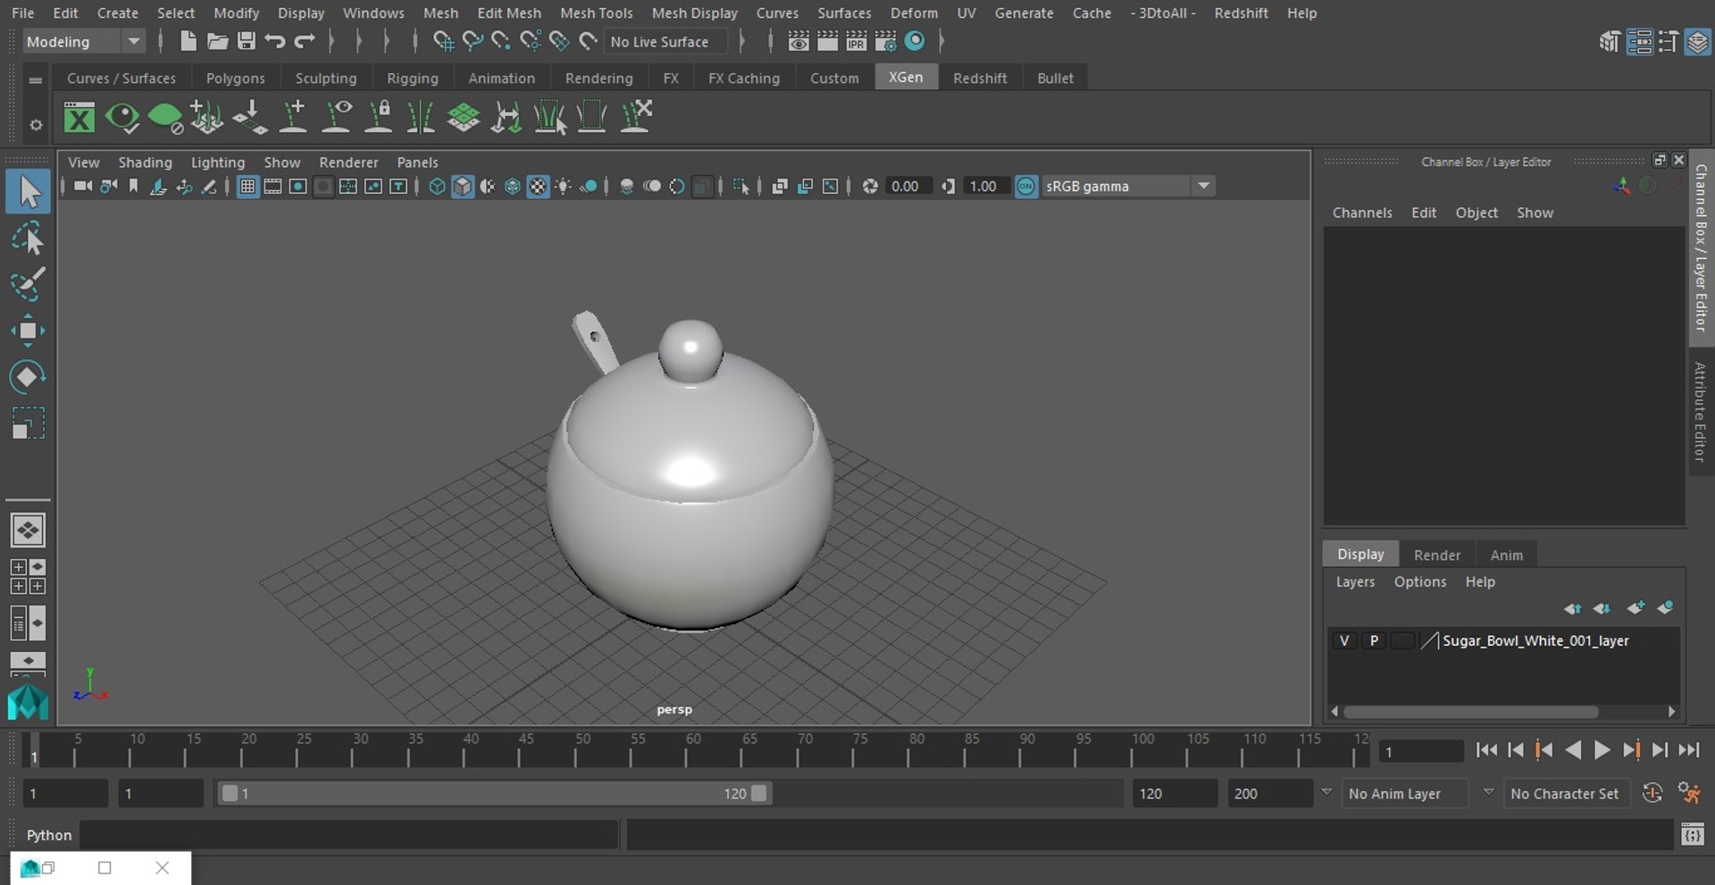1715x885 pixels.
Task: Toggle the color management ON button
Action: point(1026,186)
